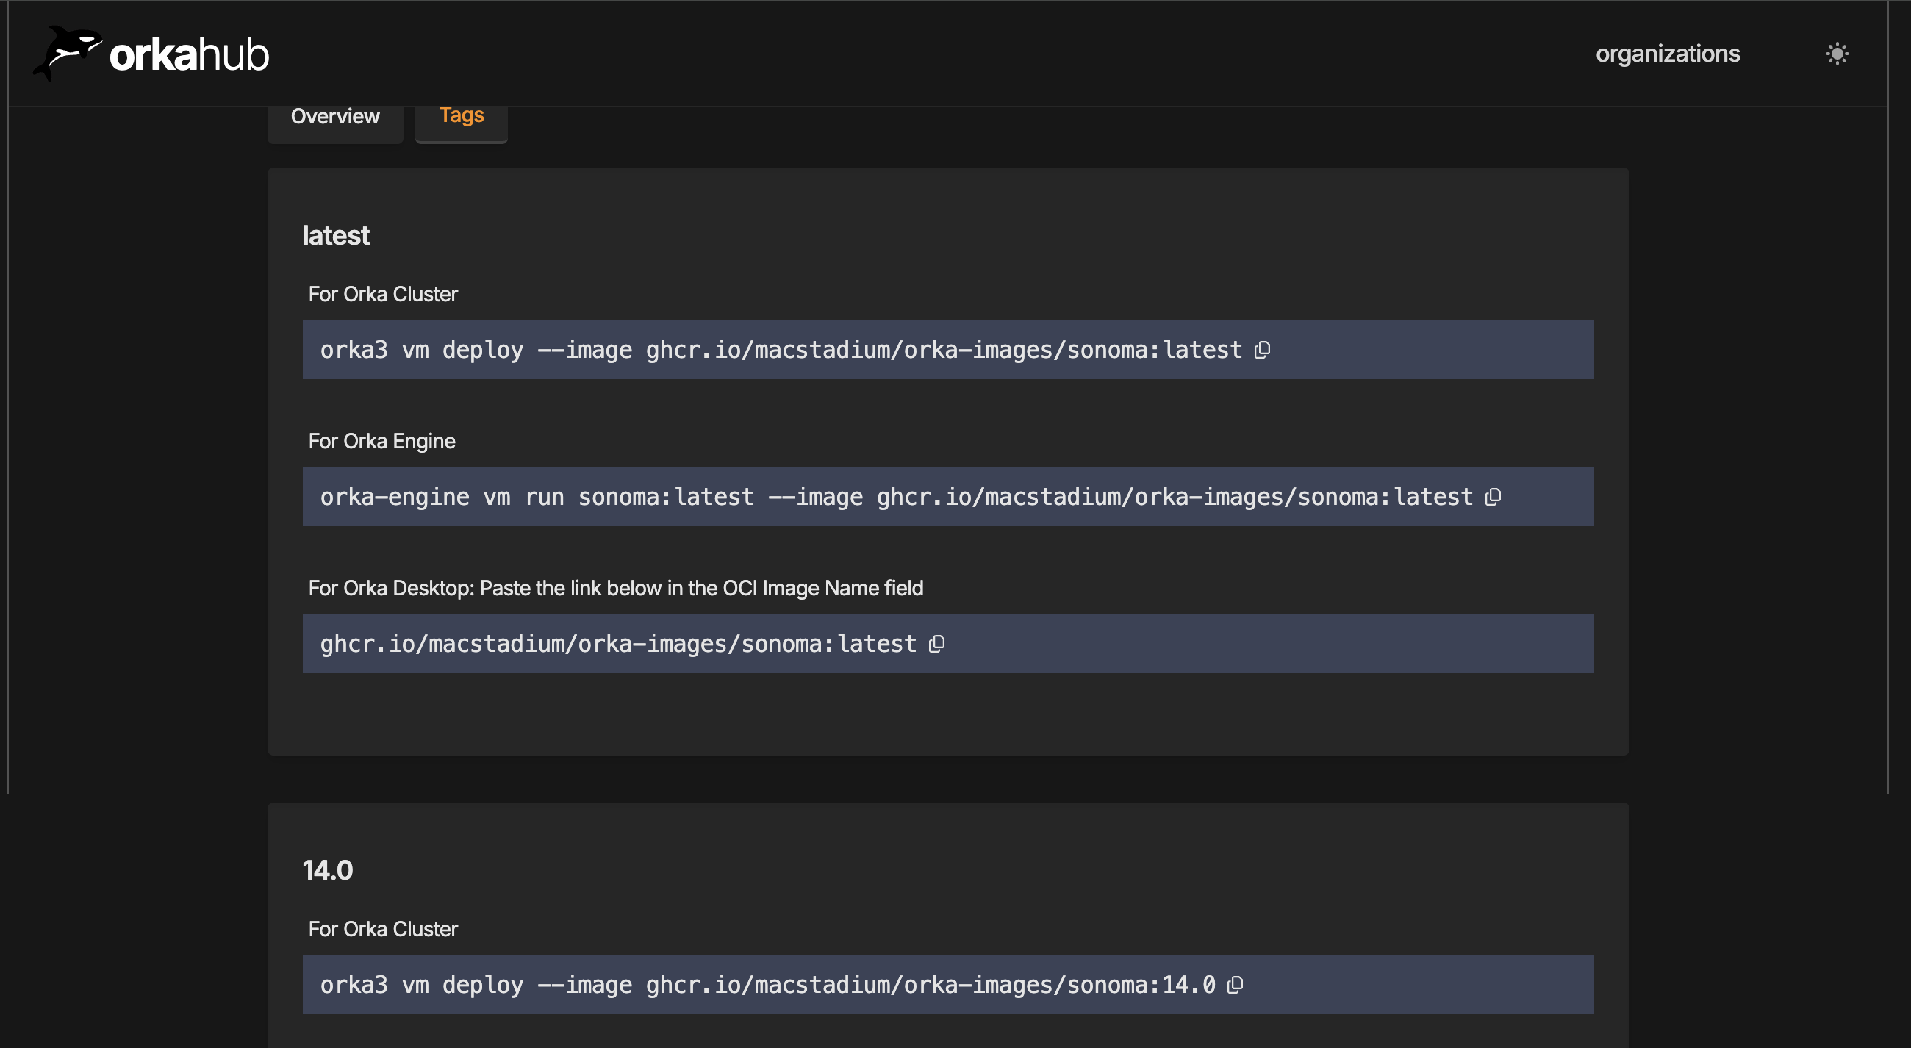
Task: Open the organizations page
Action: click(x=1667, y=54)
